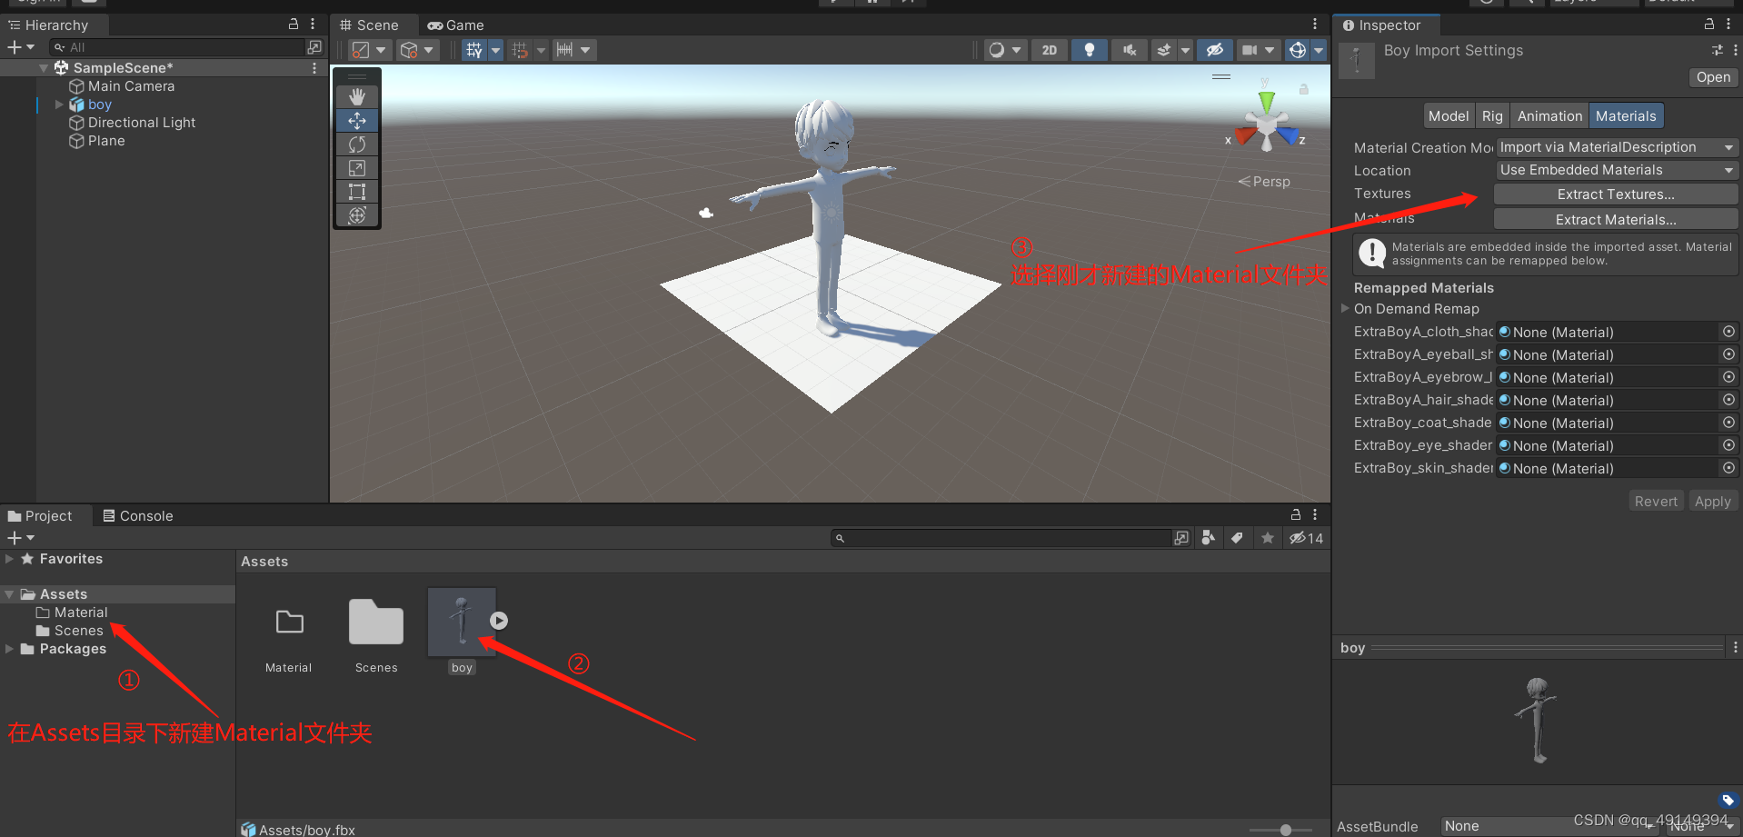Click the Extract Textures button
The image size is (1743, 837).
(1616, 194)
